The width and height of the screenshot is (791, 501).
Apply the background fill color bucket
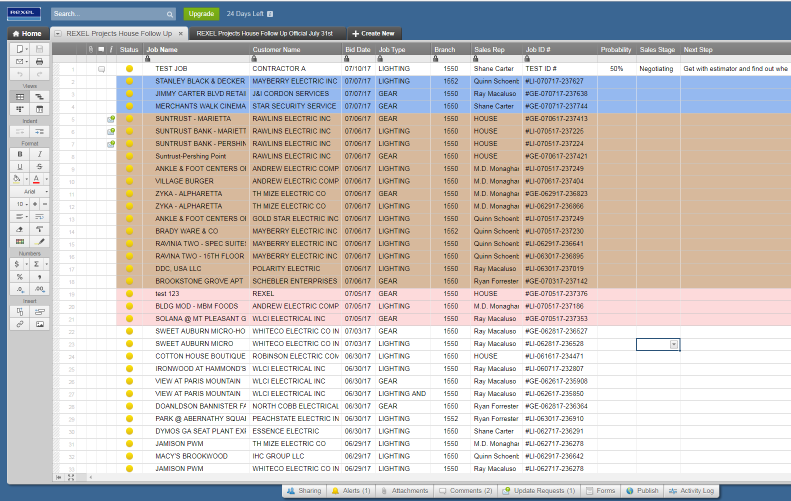tap(16, 178)
